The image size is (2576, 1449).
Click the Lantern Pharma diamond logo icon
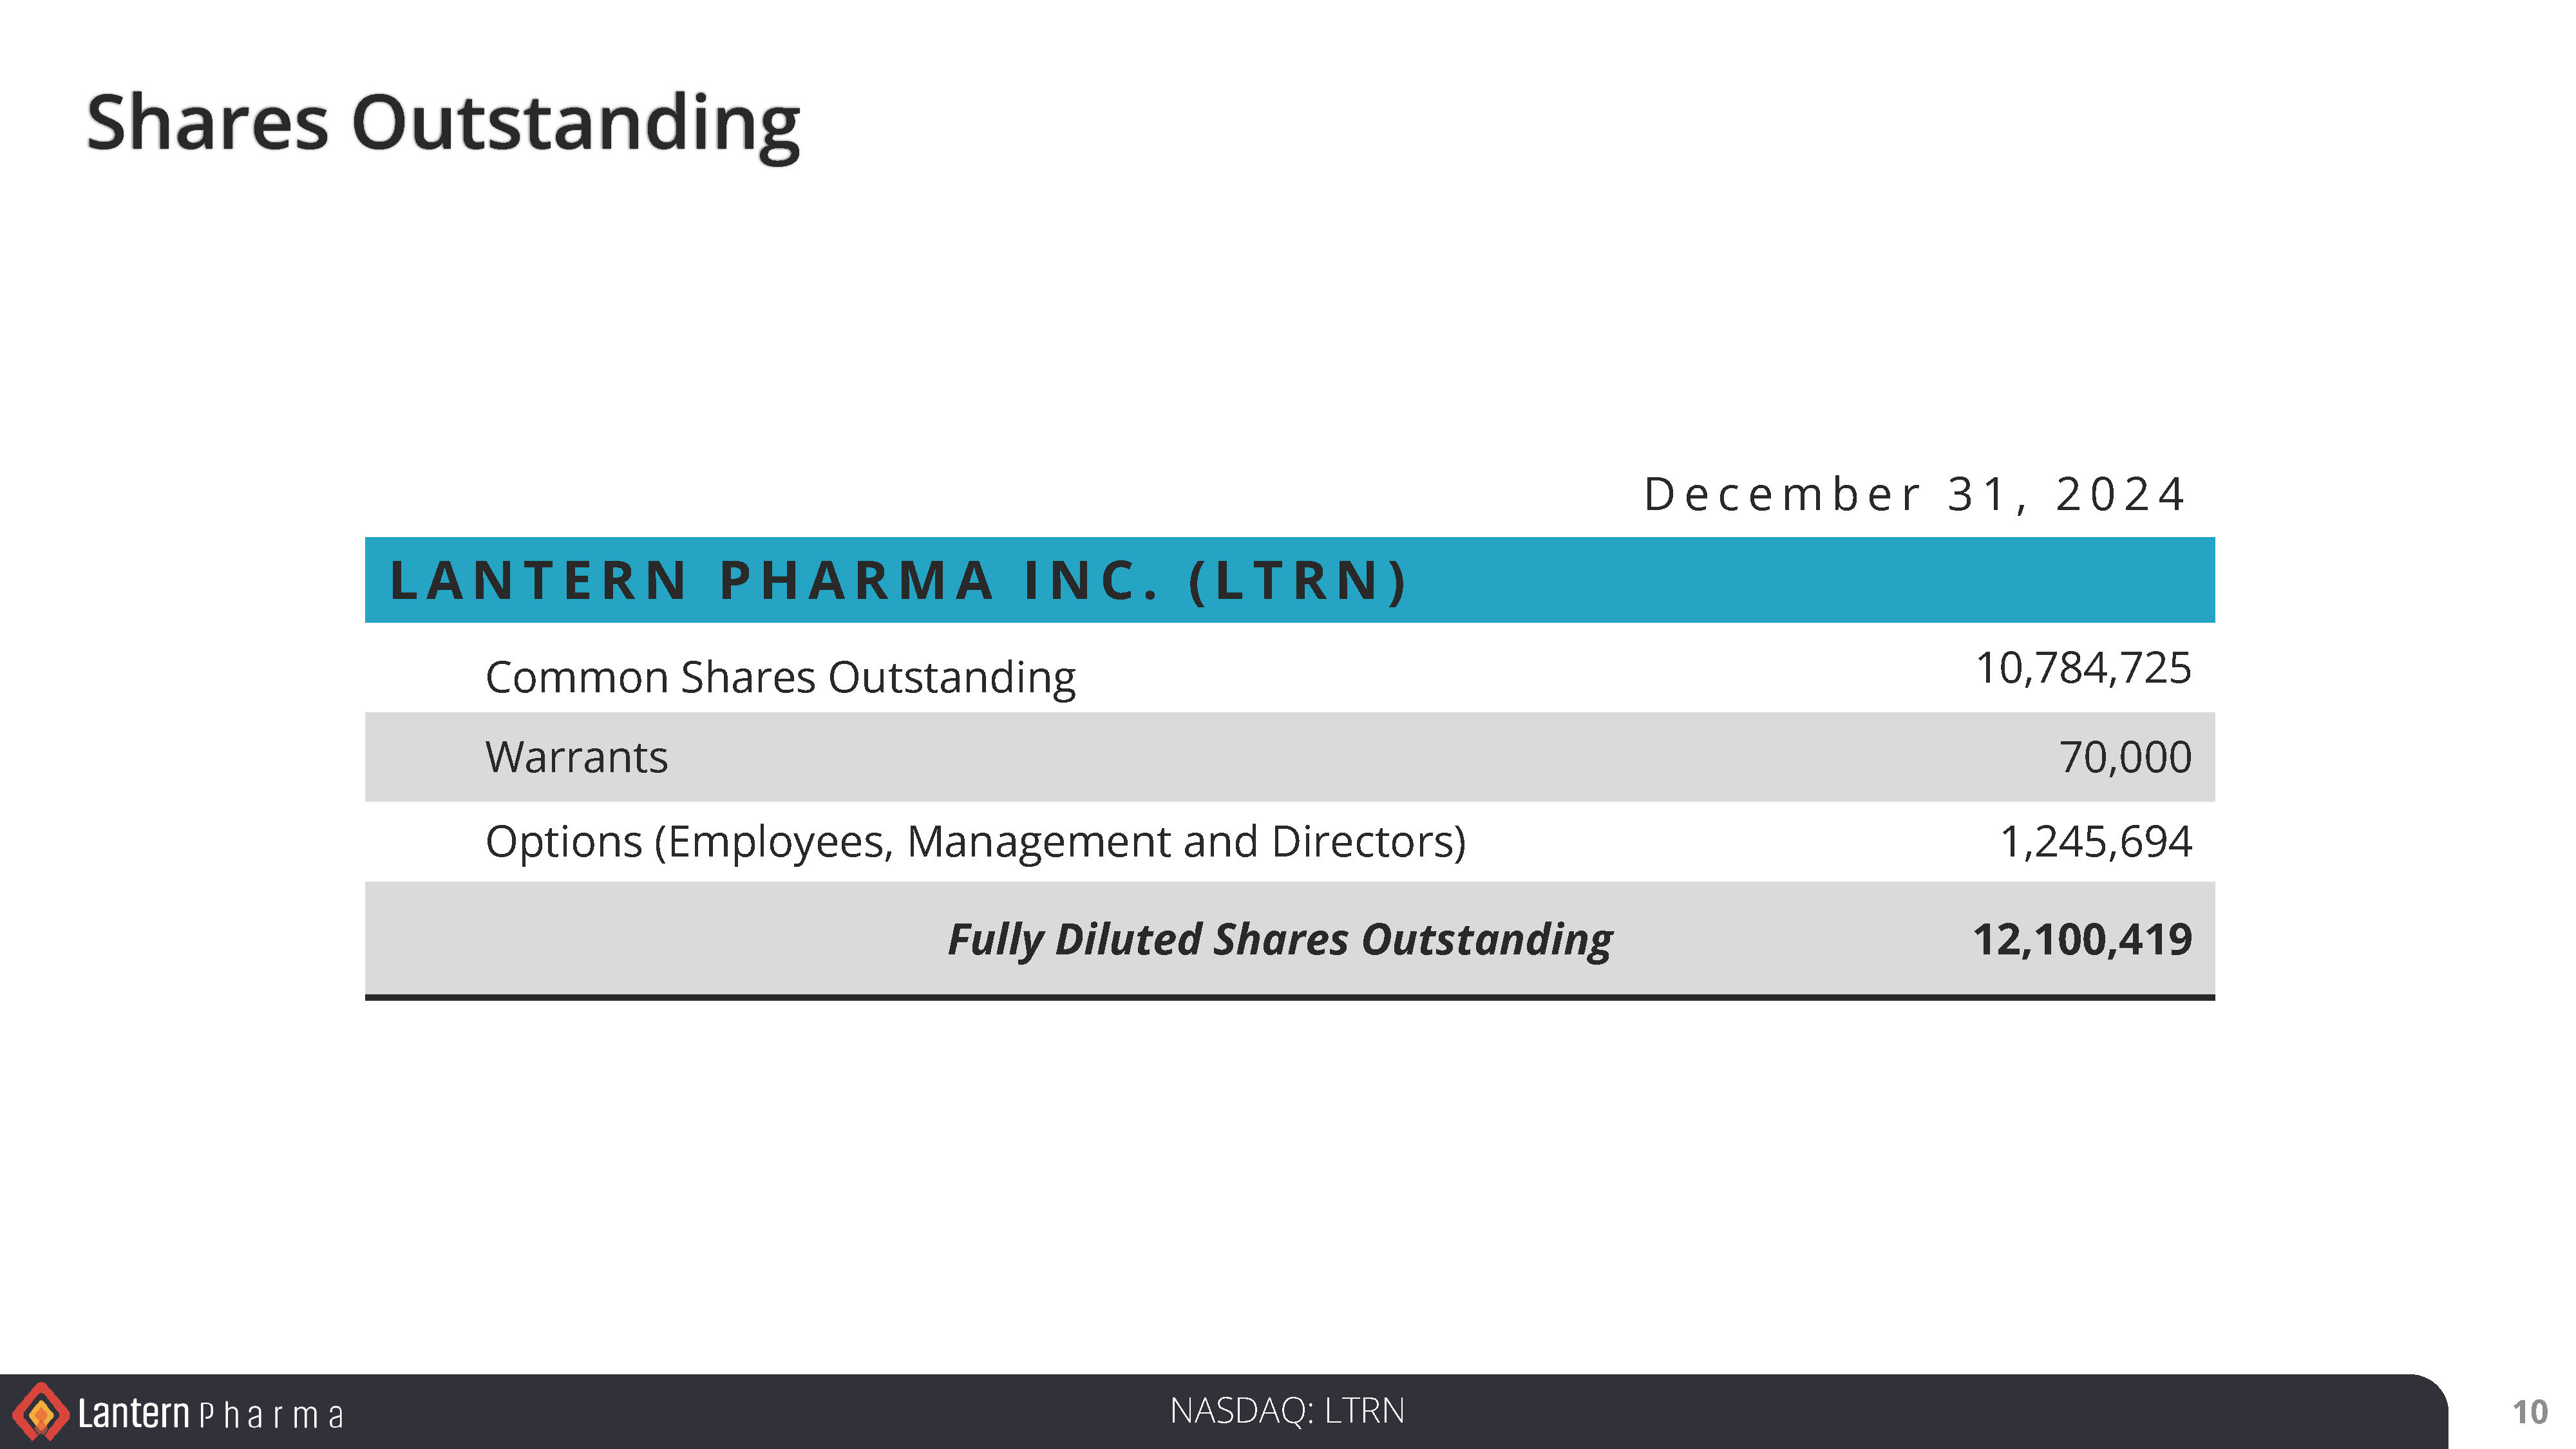40,1412
